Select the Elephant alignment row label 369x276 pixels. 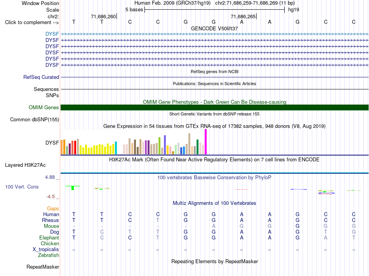[x=49, y=238]
